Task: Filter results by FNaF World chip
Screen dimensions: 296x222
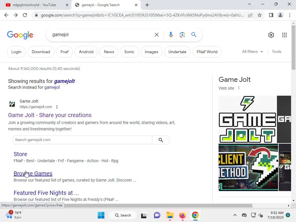Action: 207,52
